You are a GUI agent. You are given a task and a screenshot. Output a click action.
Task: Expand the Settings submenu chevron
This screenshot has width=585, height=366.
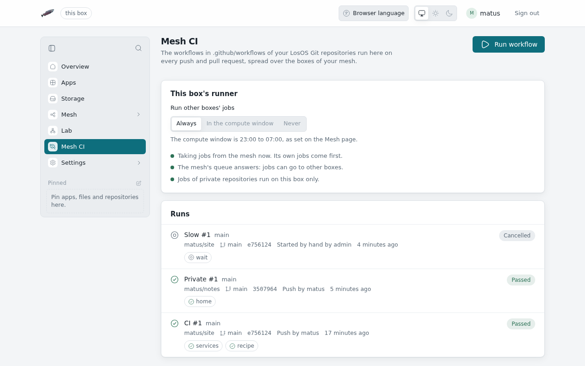click(138, 162)
